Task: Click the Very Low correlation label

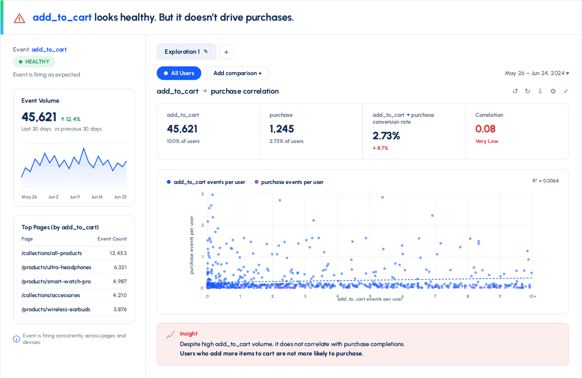Action: [x=487, y=141]
